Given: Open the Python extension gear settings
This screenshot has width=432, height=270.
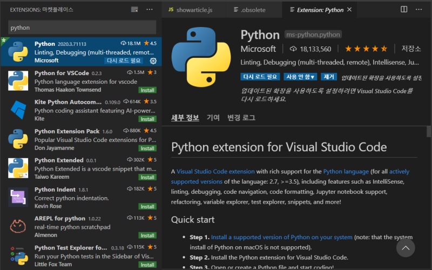Looking at the screenshot, I should click(153, 61).
